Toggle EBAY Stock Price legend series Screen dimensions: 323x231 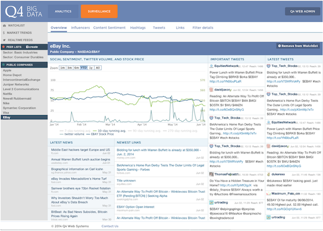(x=100, y=134)
